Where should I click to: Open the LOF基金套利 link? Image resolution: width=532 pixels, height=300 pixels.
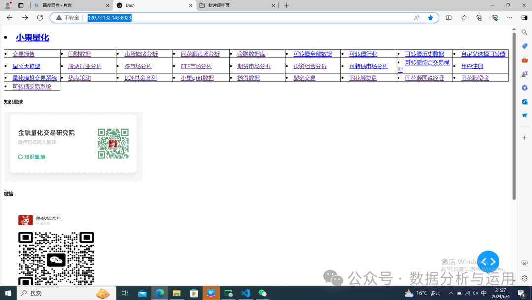(x=140, y=78)
